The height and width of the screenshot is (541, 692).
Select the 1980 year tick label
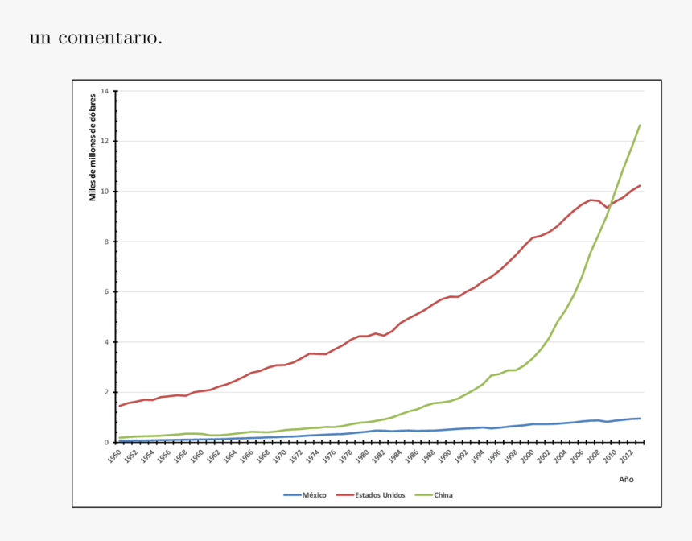pyautogui.click(x=363, y=456)
